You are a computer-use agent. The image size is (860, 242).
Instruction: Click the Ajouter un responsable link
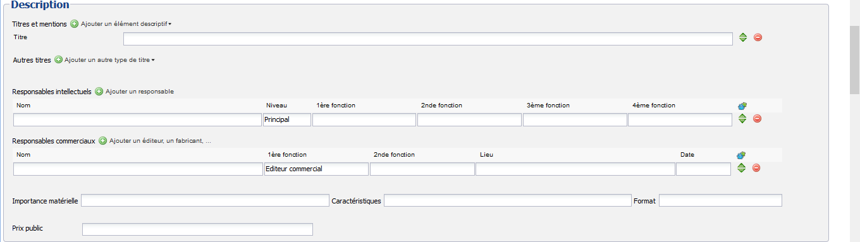[140, 92]
